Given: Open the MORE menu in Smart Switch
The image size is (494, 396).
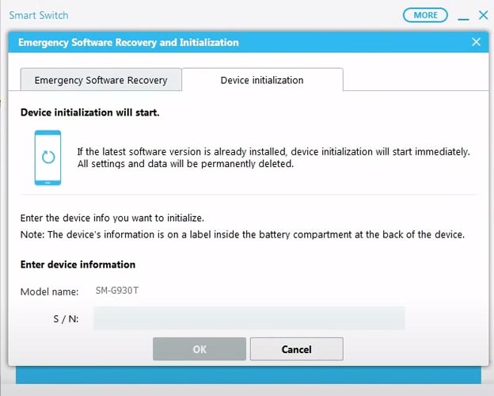Looking at the screenshot, I should [425, 15].
